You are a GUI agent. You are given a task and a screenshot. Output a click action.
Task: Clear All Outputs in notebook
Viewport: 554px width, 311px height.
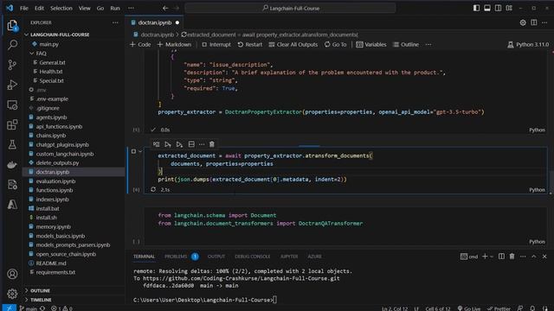tap(293, 44)
